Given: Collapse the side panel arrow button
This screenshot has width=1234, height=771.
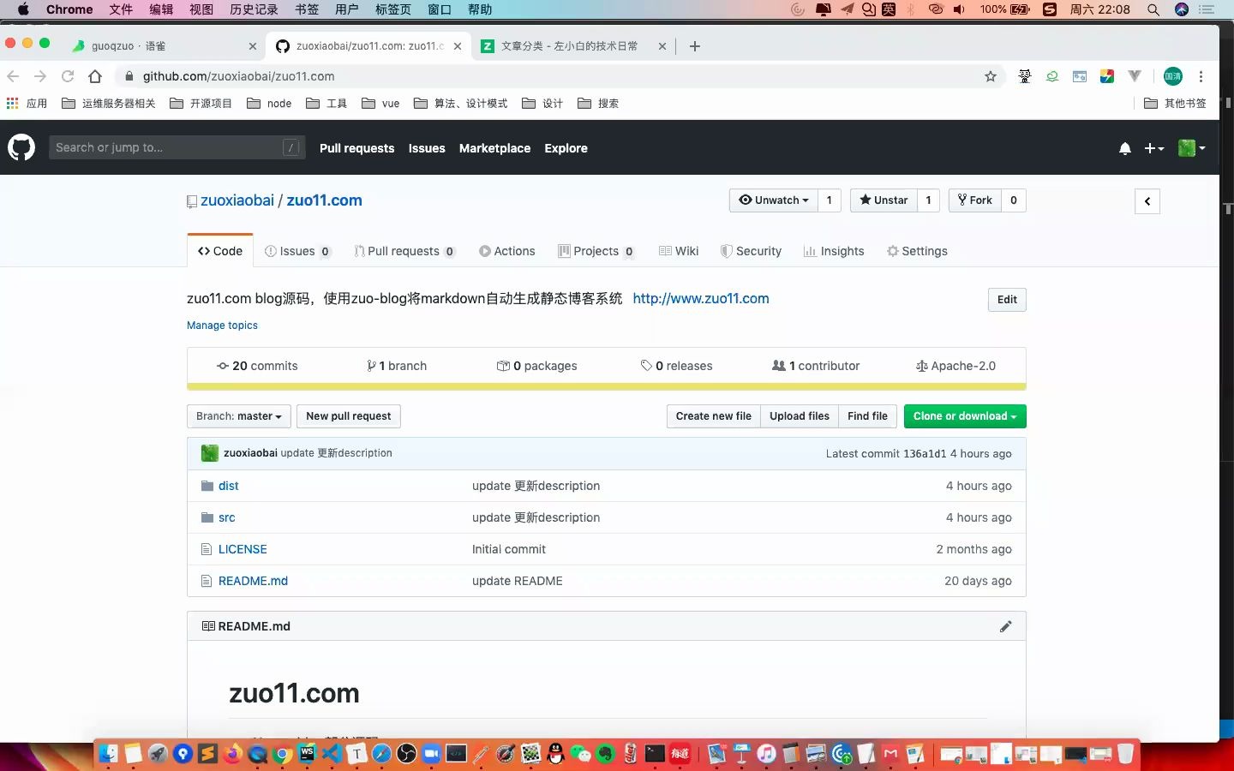Looking at the screenshot, I should [x=1147, y=201].
